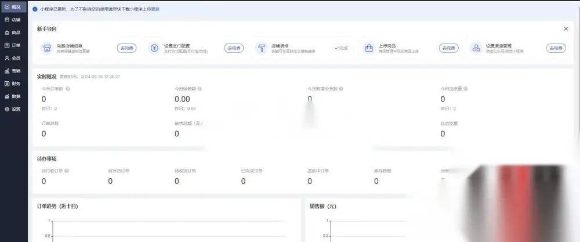Click the 待收货订单 count label
Viewport: 580px width, 242px height.
(x=186, y=171)
